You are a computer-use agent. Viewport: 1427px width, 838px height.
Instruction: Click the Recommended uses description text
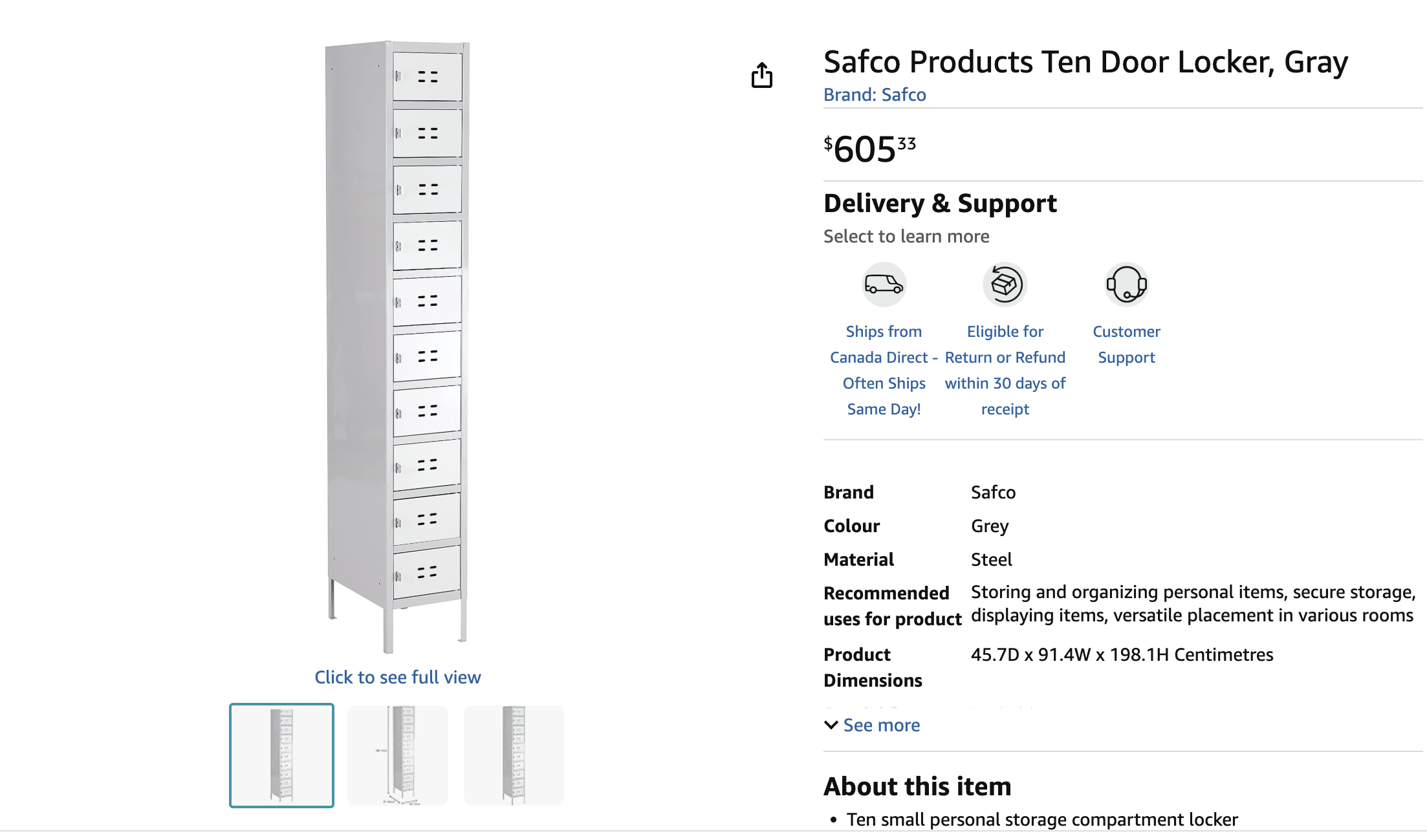[x=1192, y=604]
